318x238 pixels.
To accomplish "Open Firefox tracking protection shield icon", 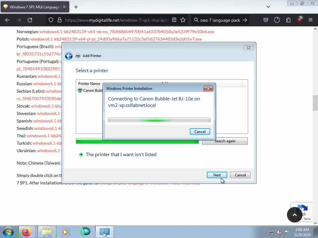I will click(51, 20).
